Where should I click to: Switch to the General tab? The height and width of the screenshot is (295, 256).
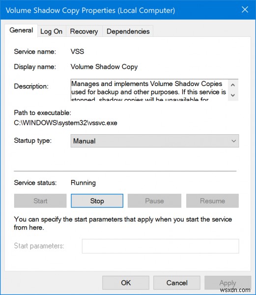coord(21,30)
